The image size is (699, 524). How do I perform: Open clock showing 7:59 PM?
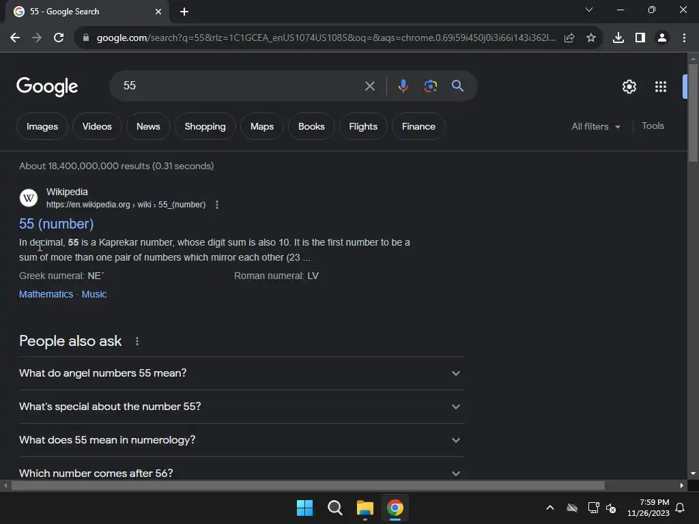648,508
